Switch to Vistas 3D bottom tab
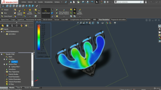161x90 pixels. coord(19,88)
